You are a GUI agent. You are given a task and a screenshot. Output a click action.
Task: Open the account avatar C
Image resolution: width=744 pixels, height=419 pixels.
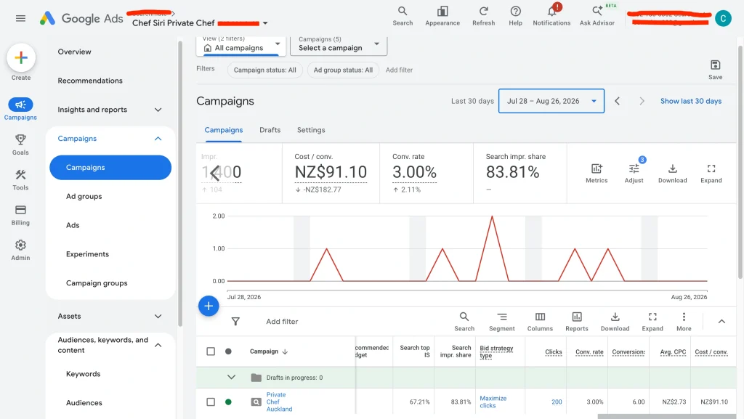(x=723, y=18)
